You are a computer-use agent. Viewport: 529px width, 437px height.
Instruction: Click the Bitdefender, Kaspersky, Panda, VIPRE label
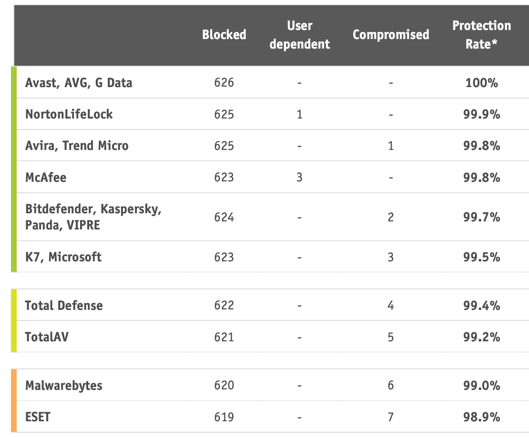[x=93, y=217]
